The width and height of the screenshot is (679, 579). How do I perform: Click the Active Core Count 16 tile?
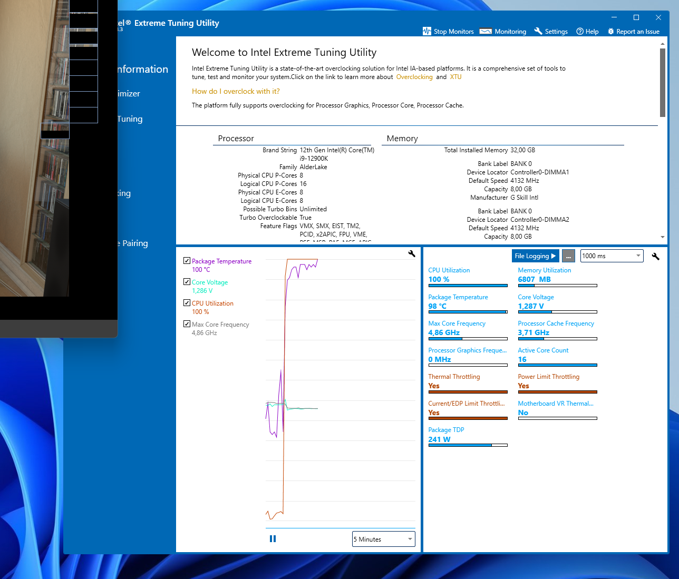(x=557, y=357)
